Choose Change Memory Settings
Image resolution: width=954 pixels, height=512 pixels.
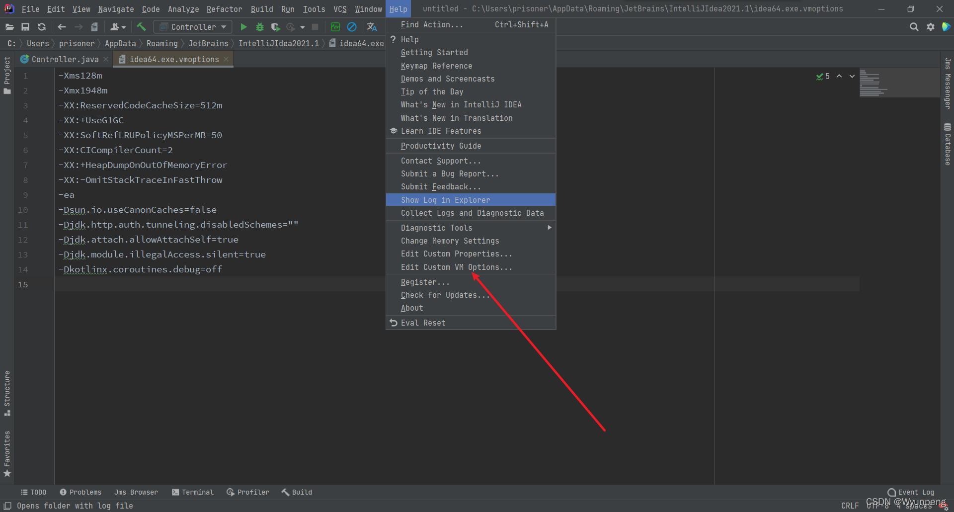coord(471,241)
